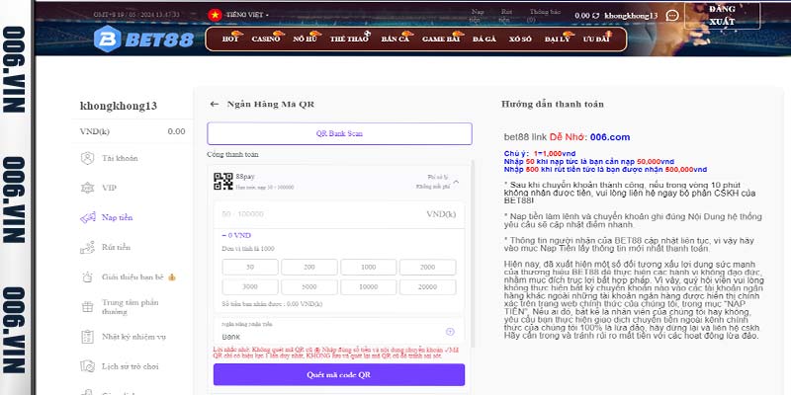Select the 10000 preset amount

click(368, 287)
